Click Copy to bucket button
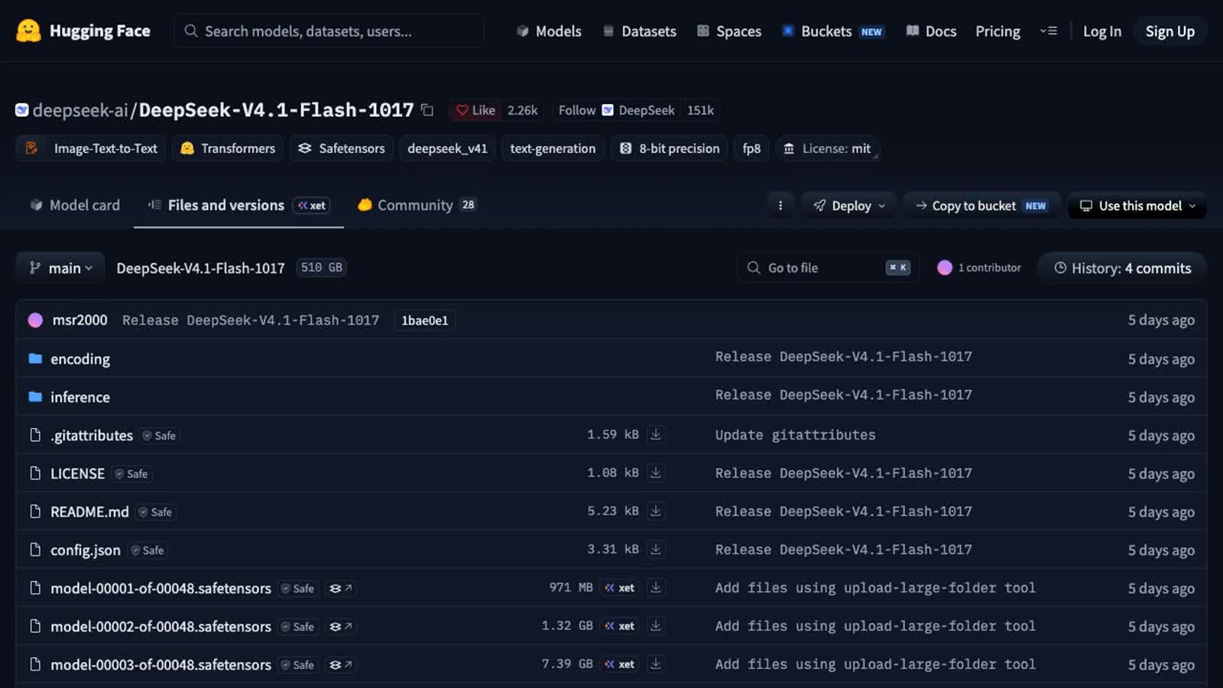1223x688 pixels. coord(982,206)
